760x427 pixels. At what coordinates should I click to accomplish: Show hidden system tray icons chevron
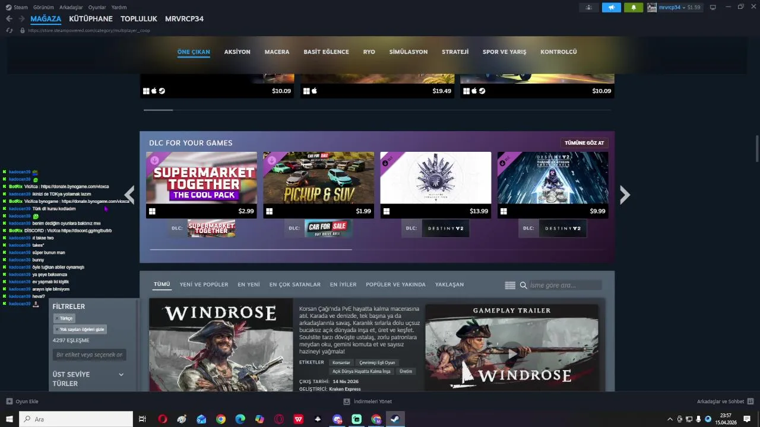(670, 419)
